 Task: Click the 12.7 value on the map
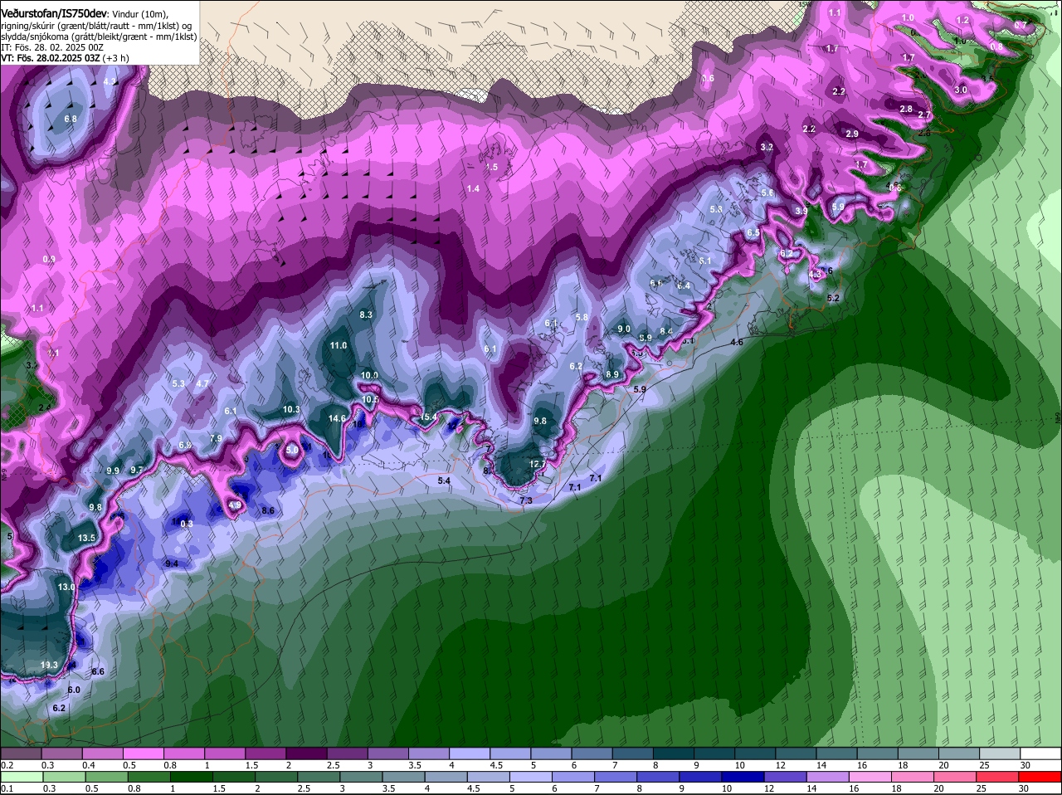pos(537,464)
